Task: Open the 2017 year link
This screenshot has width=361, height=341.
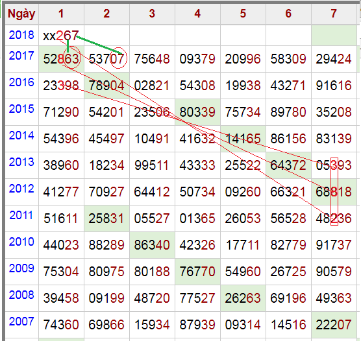Action: [x=21, y=56]
